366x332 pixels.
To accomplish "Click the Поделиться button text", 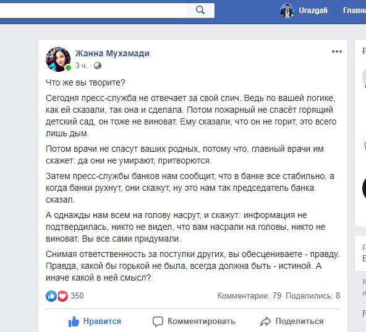I will point(299,321).
